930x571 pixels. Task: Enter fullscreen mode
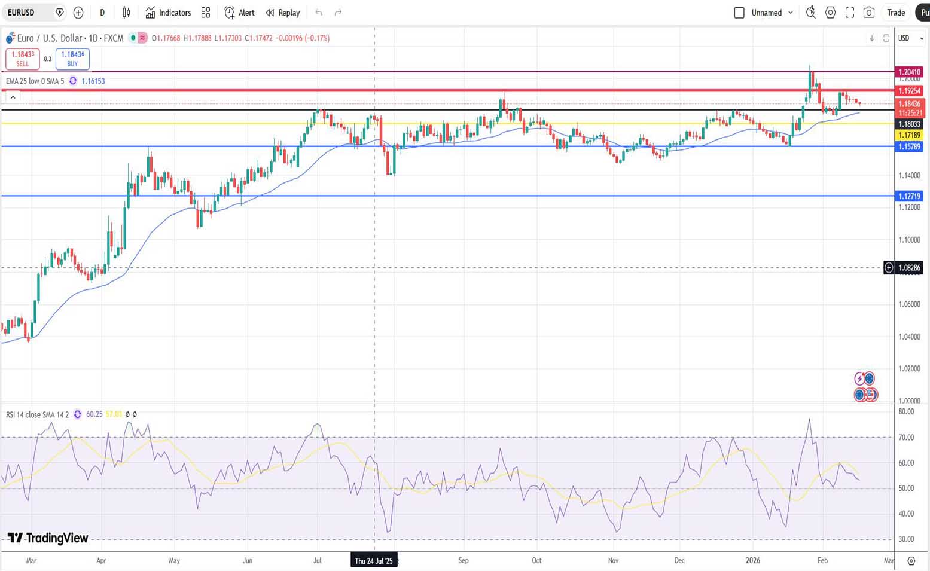849,13
